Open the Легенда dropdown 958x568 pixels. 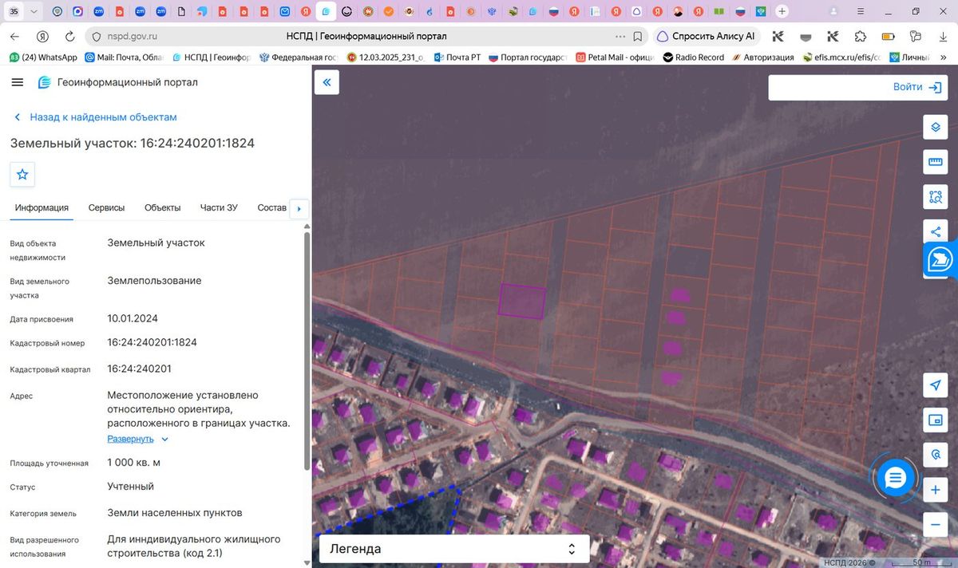pyautogui.click(x=454, y=549)
